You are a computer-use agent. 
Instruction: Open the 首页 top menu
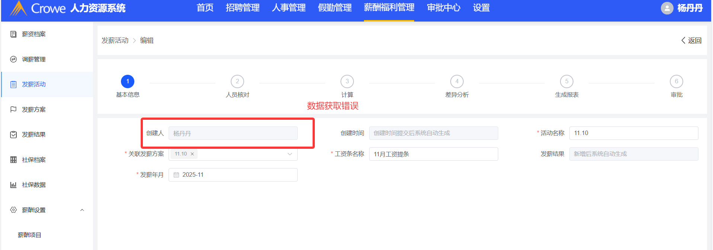coord(205,8)
